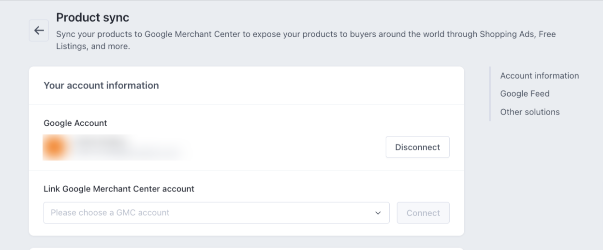603x250 pixels.
Task: Click 'Listings, and more.' description text
Action: (93, 47)
